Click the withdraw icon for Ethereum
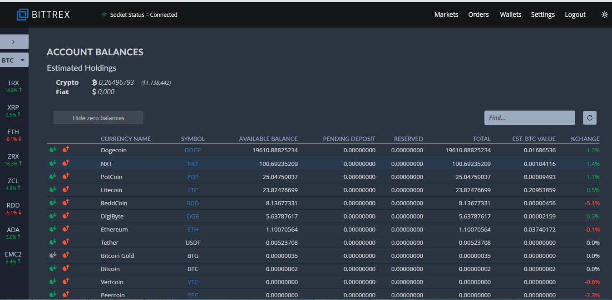The image size is (612, 300). click(66, 228)
